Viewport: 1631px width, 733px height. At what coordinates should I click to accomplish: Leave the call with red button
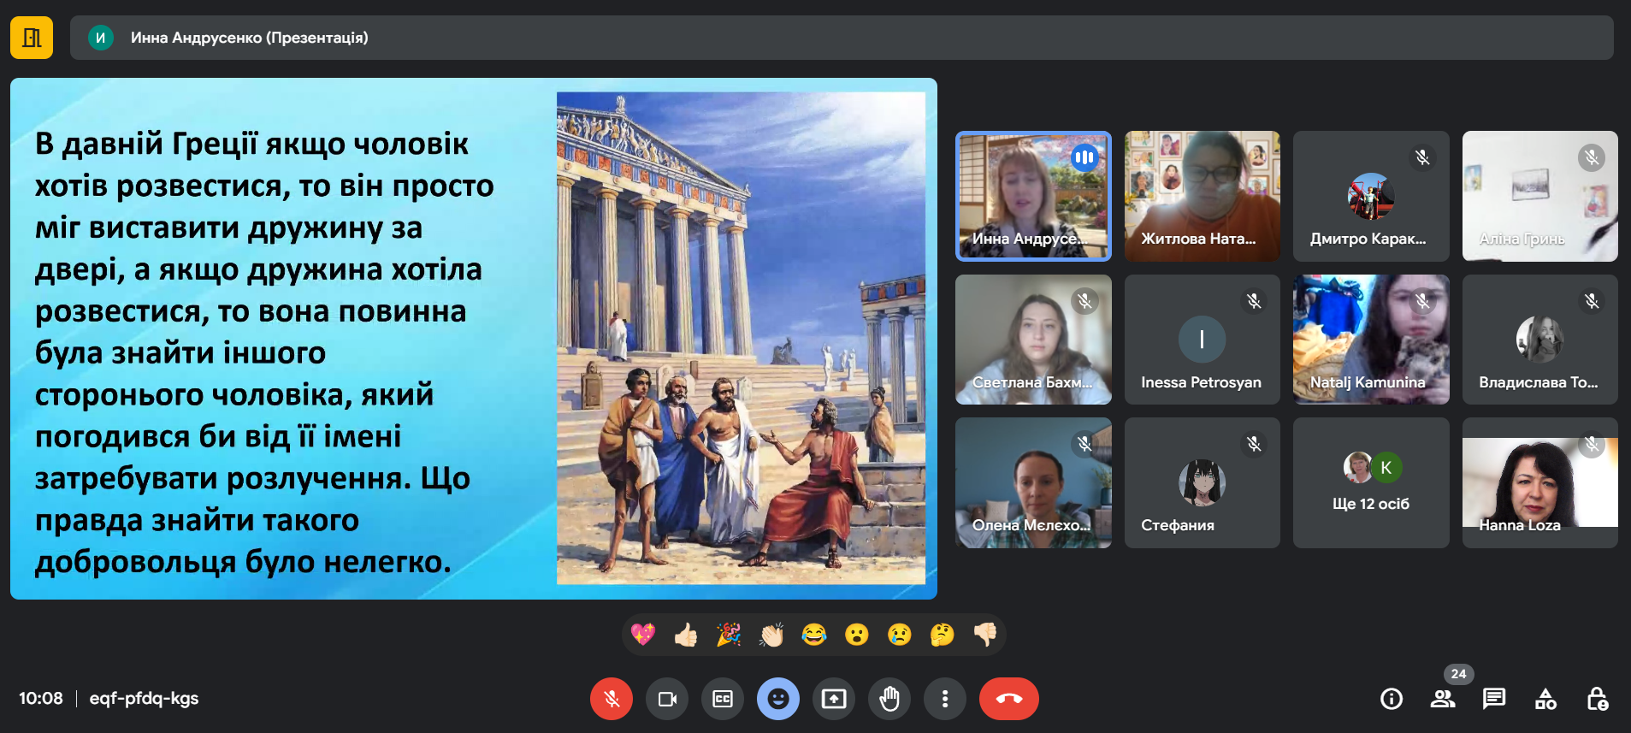1008,699
